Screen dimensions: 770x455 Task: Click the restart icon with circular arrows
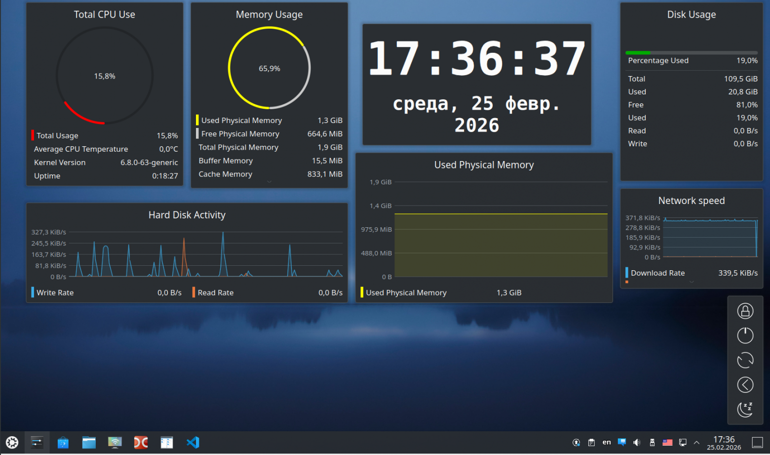(x=745, y=360)
